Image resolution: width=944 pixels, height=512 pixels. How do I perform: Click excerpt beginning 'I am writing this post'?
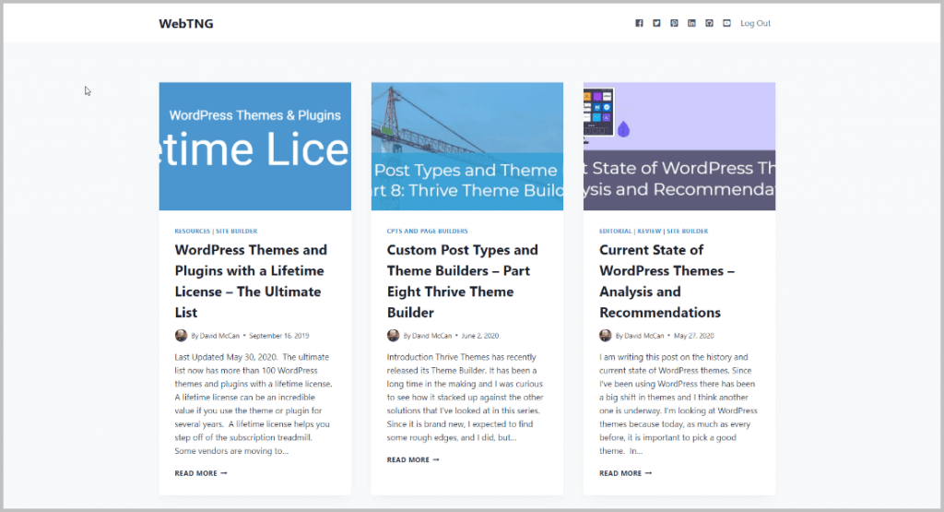tap(678, 403)
